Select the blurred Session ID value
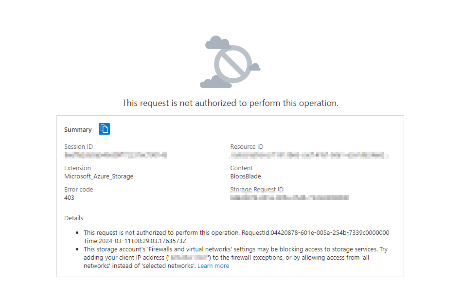 pyautogui.click(x=116, y=155)
